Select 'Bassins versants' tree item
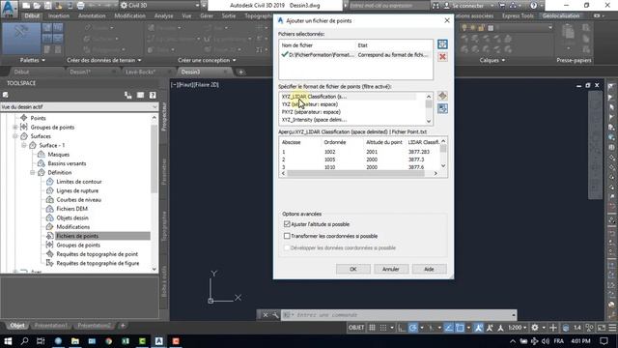The height and width of the screenshot is (348, 618). pyautogui.click(x=67, y=163)
